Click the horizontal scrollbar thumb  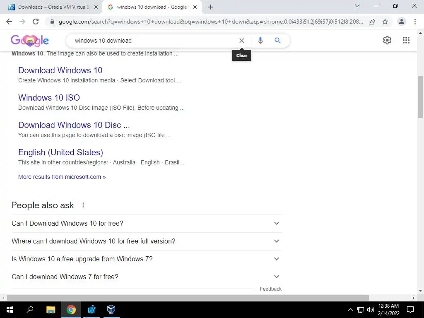click(188, 298)
